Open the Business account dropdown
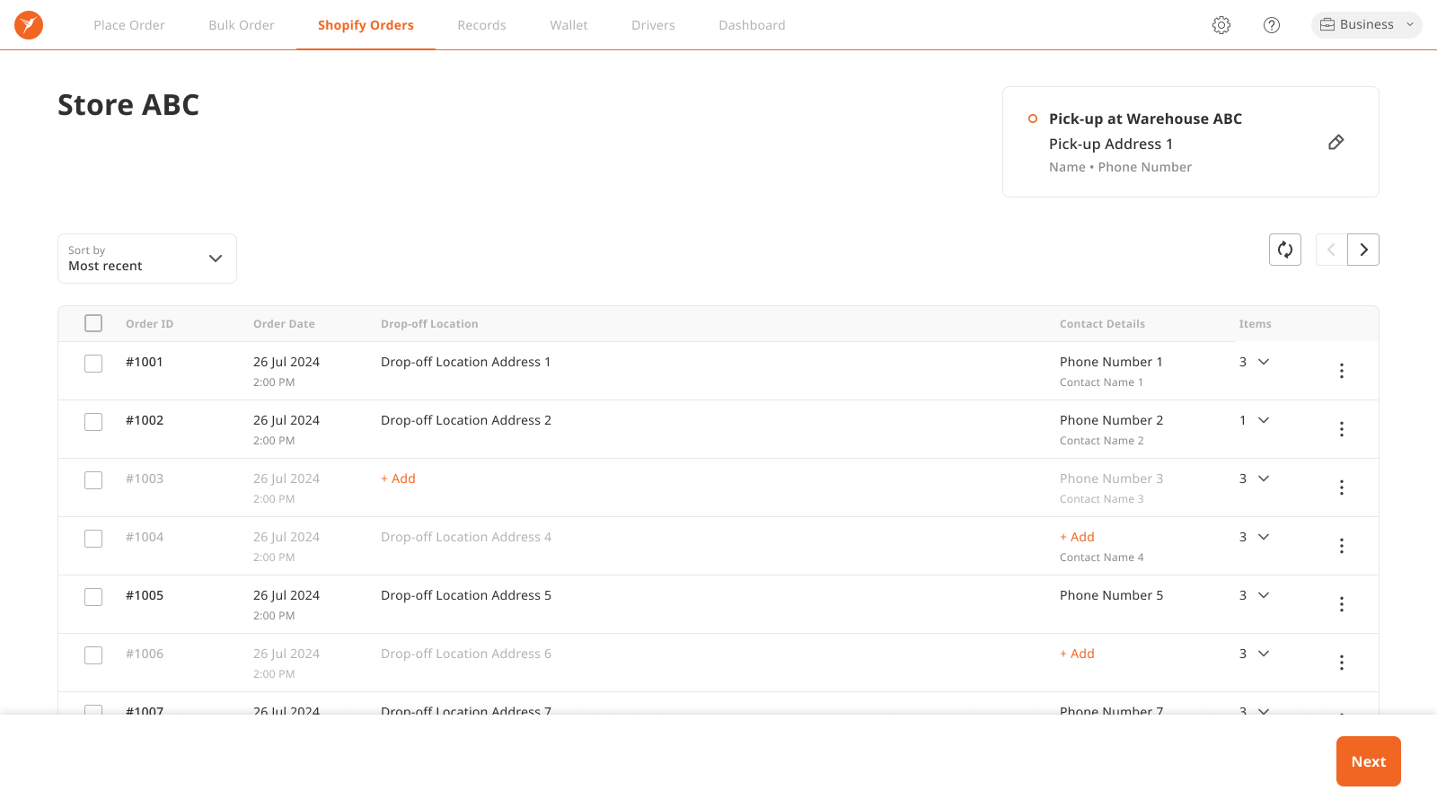This screenshot has height=808, width=1437. [x=1366, y=24]
